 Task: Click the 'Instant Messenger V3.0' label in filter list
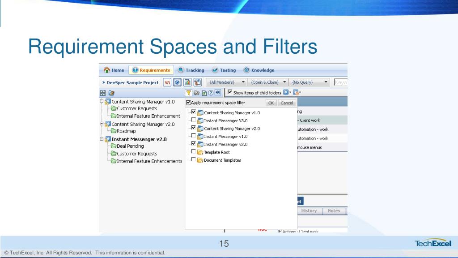[226, 120]
